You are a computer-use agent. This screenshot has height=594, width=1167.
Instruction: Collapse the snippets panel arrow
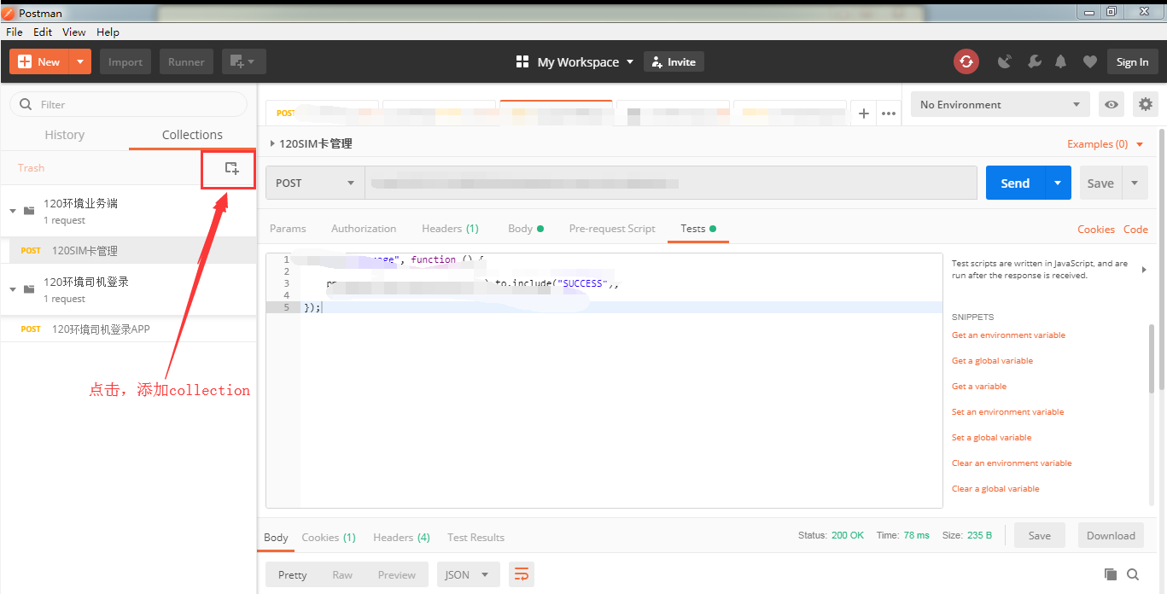[1144, 270]
